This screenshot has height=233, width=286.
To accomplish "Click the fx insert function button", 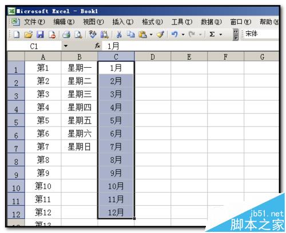I will click(x=98, y=46).
